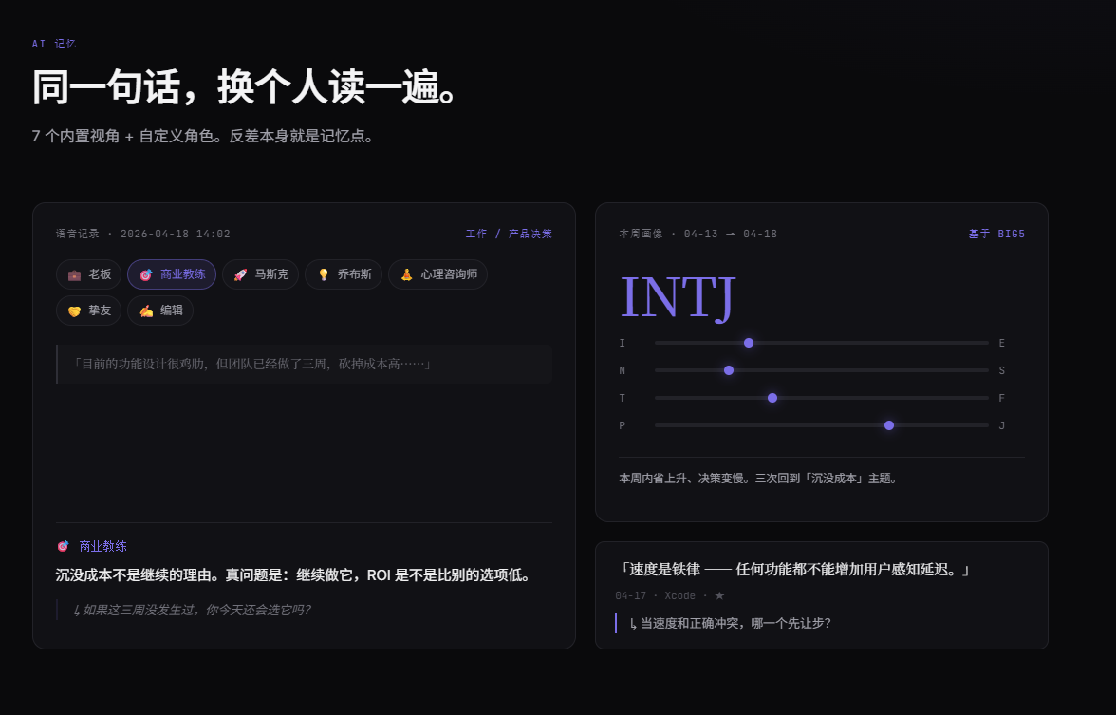This screenshot has height=715, width=1116.
Task: Click the 基于 BIG5 label
Action: pyautogui.click(x=996, y=234)
